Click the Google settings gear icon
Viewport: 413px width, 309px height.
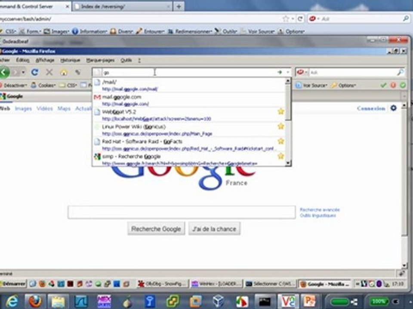[394, 108]
